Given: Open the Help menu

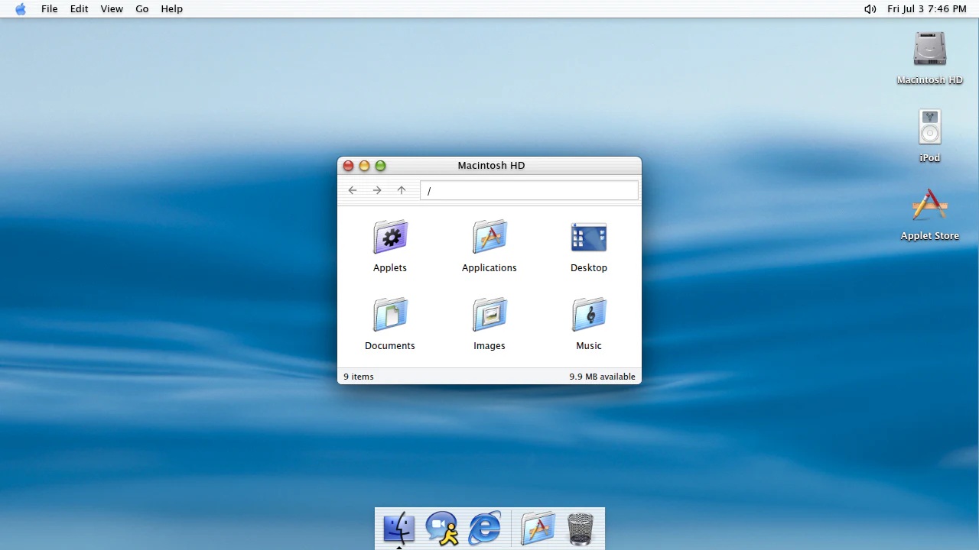Looking at the screenshot, I should pyautogui.click(x=172, y=9).
